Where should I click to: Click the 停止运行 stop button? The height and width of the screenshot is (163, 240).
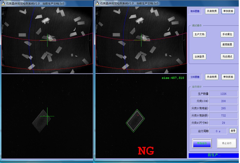click(227, 143)
